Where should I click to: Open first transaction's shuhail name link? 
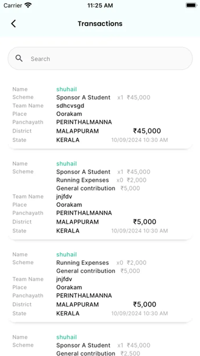[67, 89]
